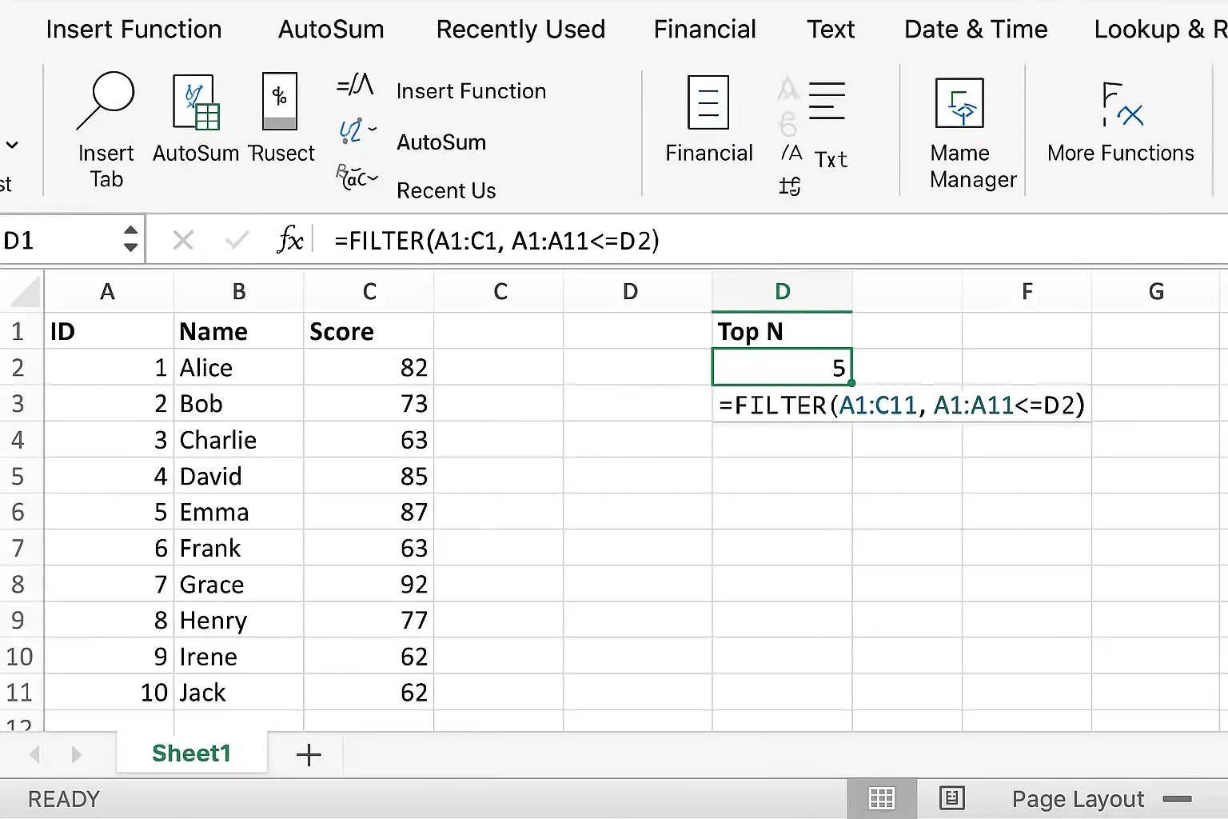Click the Insert Tab magnifier icon
The image size is (1228, 819).
[x=106, y=101]
